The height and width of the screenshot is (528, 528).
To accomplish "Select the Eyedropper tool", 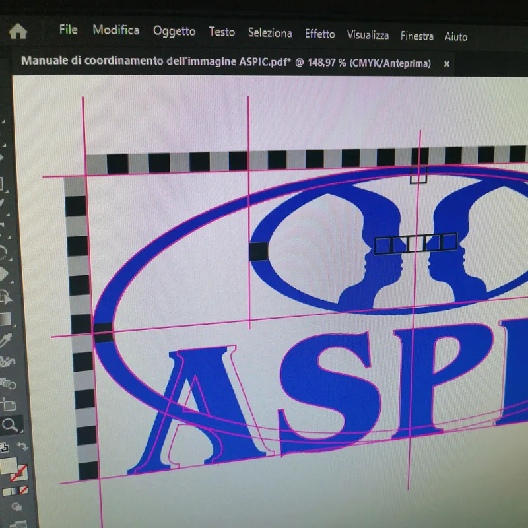I will click(x=6, y=340).
